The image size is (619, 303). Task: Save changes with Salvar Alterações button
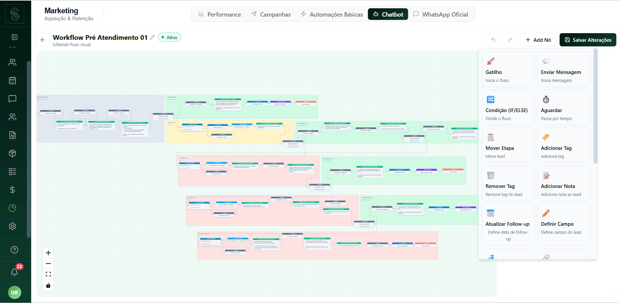pos(588,40)
